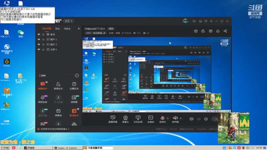The width and height of the screenshot is (267, 150).
Task: Click the 修改 title edit button
Action: tap(111, 29)
